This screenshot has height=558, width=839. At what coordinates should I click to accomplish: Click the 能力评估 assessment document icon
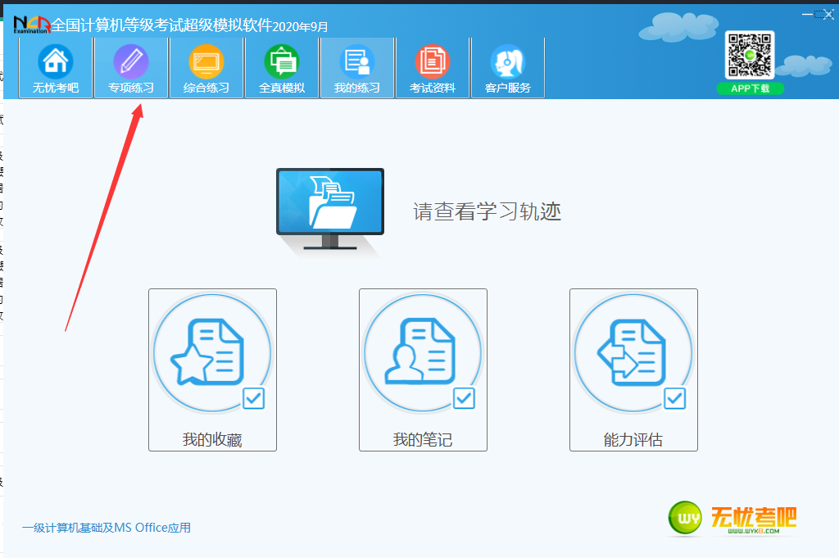633,352
